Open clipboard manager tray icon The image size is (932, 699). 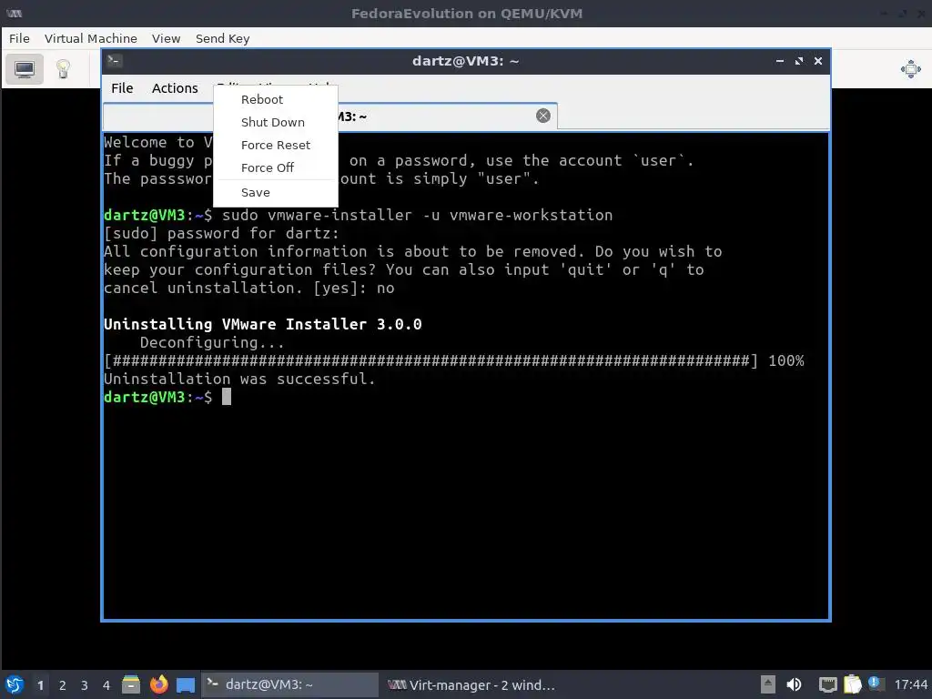(x=852, y=684)
